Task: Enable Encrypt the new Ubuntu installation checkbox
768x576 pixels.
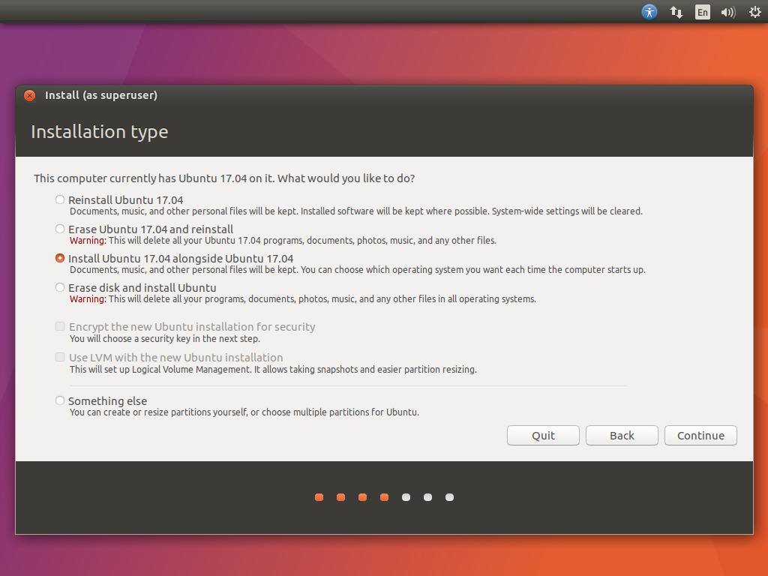Action: tap(60, 327)
